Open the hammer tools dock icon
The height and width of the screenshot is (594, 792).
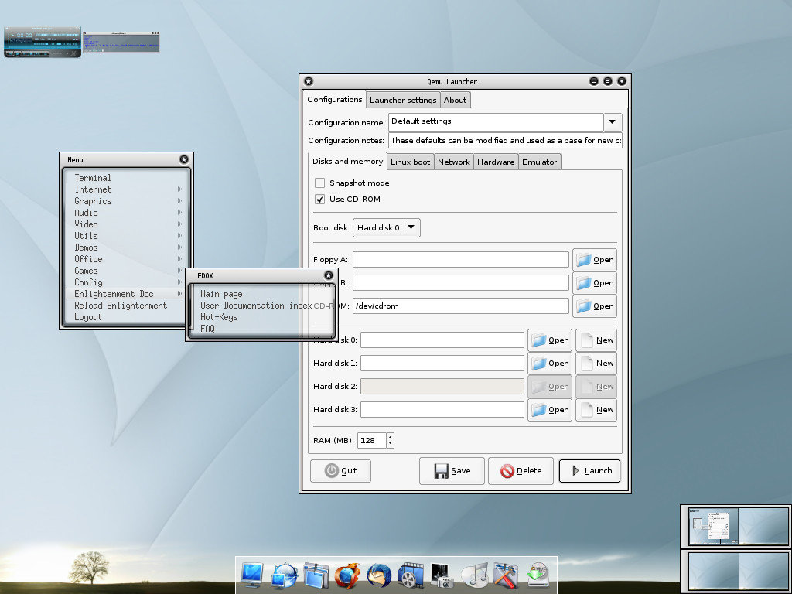(x=506, y=575)
